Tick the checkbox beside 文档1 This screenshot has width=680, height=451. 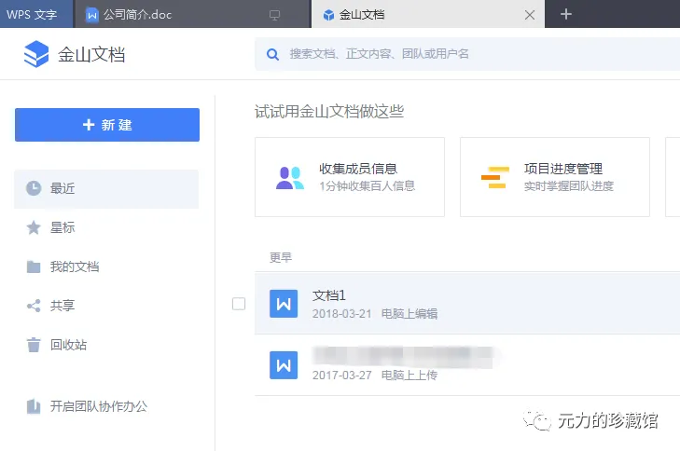tap(239, 304)
